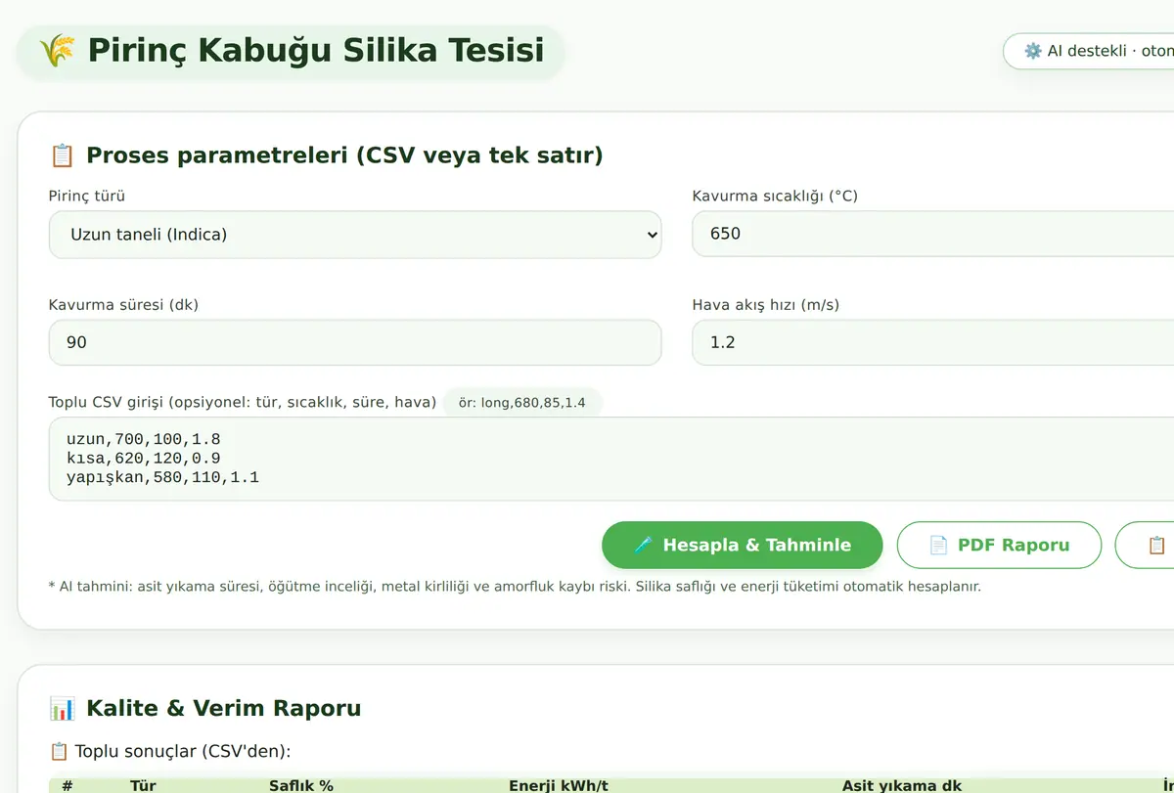The width and height of the screenshot is (1174, 793).
Task: Click the CSV line uzun,700,100,1.8
Action: pyautogui.click(x=144, y=440)
